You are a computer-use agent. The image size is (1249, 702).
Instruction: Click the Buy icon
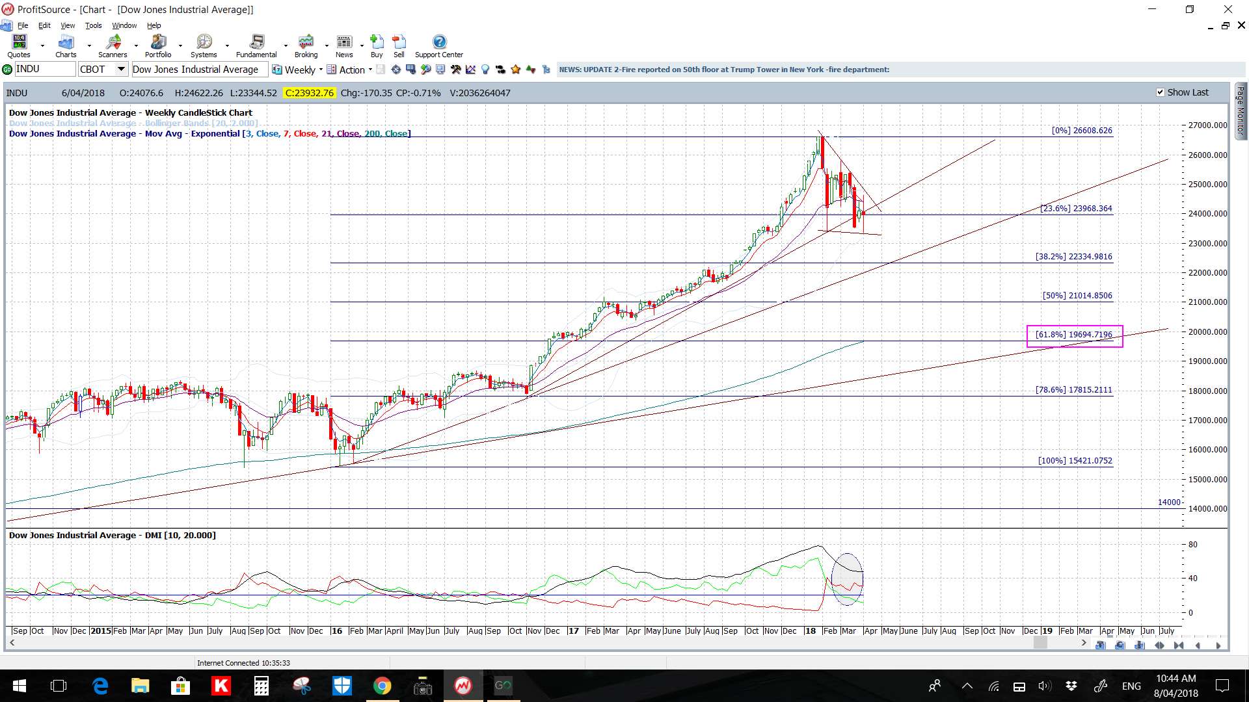pos(377,45)
